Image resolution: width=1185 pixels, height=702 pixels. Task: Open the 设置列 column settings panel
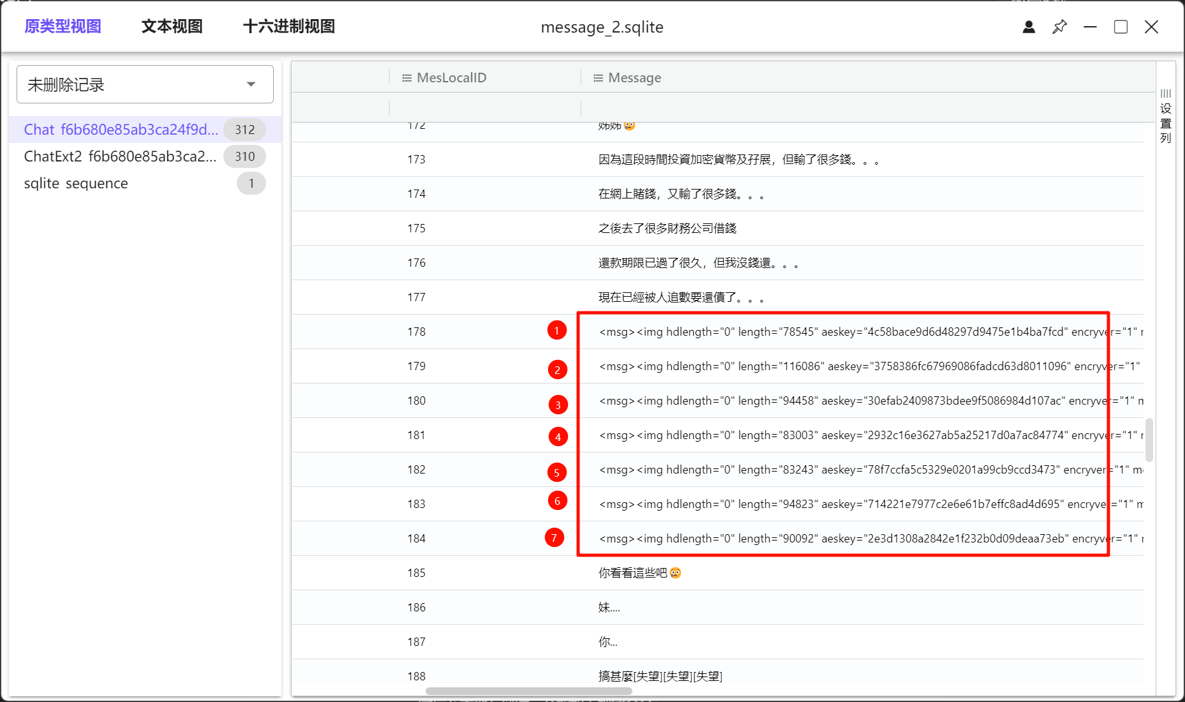(1166, 116)
